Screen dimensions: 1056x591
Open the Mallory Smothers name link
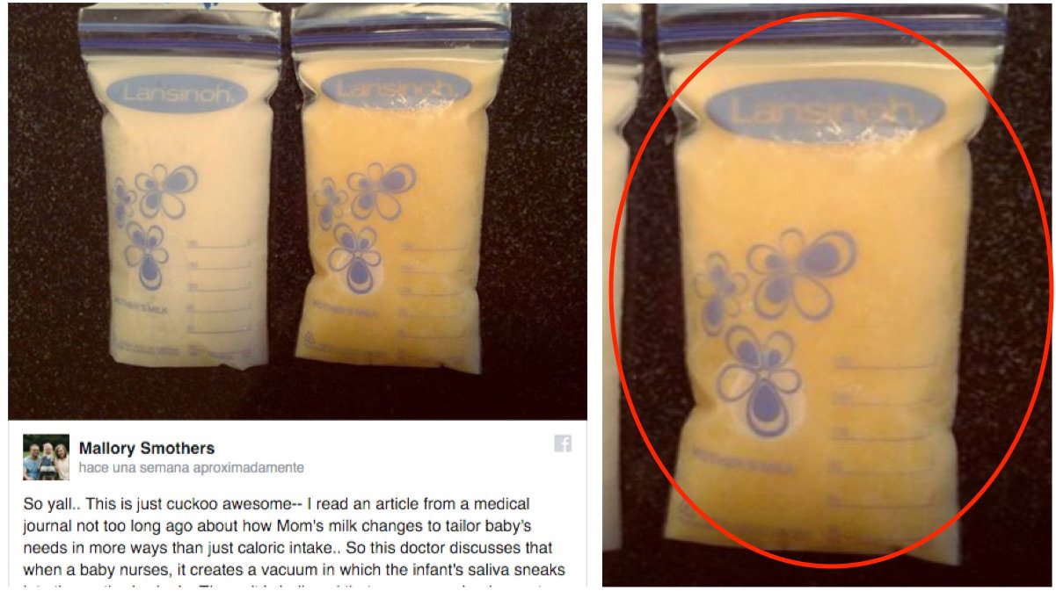point(147,448)
